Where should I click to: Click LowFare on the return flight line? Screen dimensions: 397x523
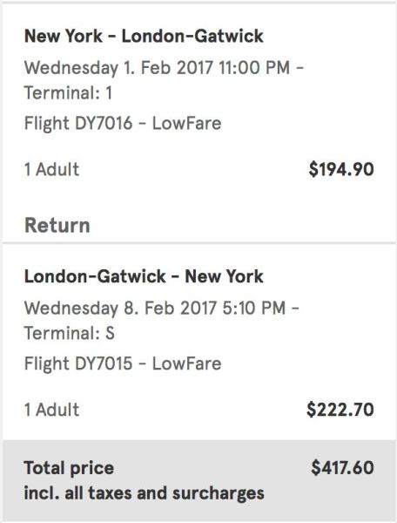[187, 363]
